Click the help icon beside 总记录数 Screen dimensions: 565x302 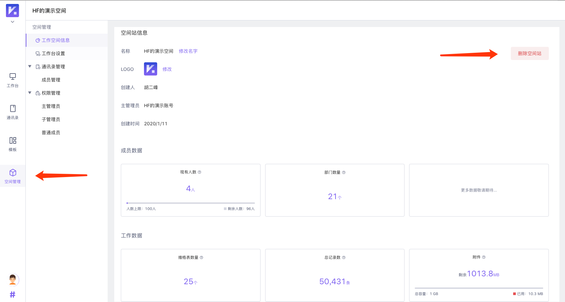coord(344,257)
